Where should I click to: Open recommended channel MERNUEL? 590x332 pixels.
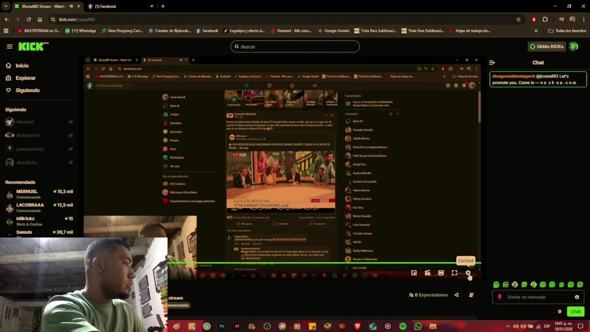point(39,194)
